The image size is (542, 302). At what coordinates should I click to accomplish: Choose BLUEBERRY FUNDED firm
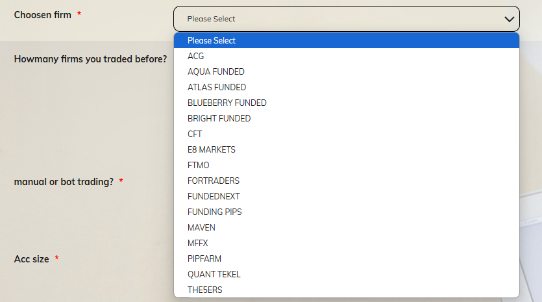(347, 103)
